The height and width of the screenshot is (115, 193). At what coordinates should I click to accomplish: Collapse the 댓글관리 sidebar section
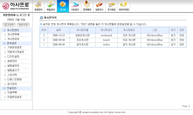tap(4, 88)
